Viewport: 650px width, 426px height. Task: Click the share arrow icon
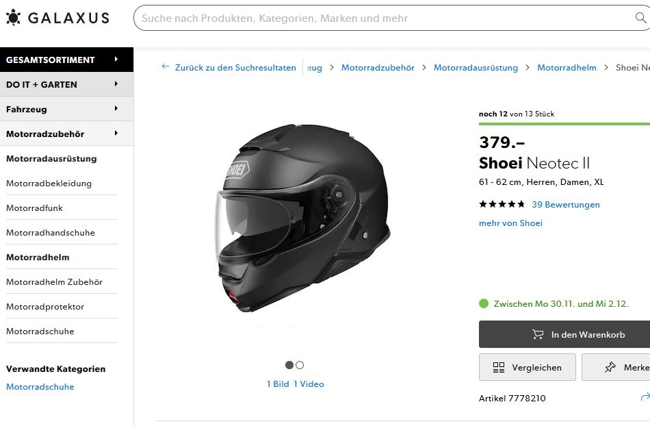point(644,397)
